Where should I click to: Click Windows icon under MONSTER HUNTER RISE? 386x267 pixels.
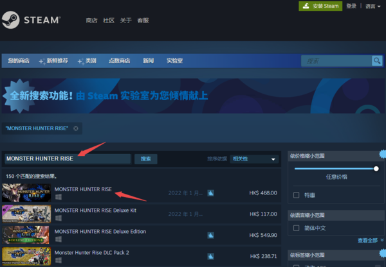tap(59, 197)
